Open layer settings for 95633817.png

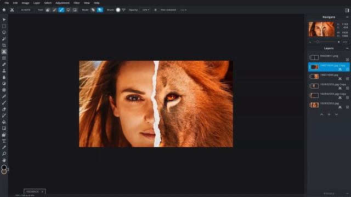347,60
